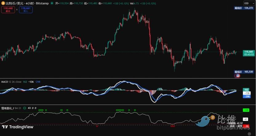The image size is (256, 136).
Task: Open the USD currency dropdown
Action: pyautogui.click(x=248, y=3)
